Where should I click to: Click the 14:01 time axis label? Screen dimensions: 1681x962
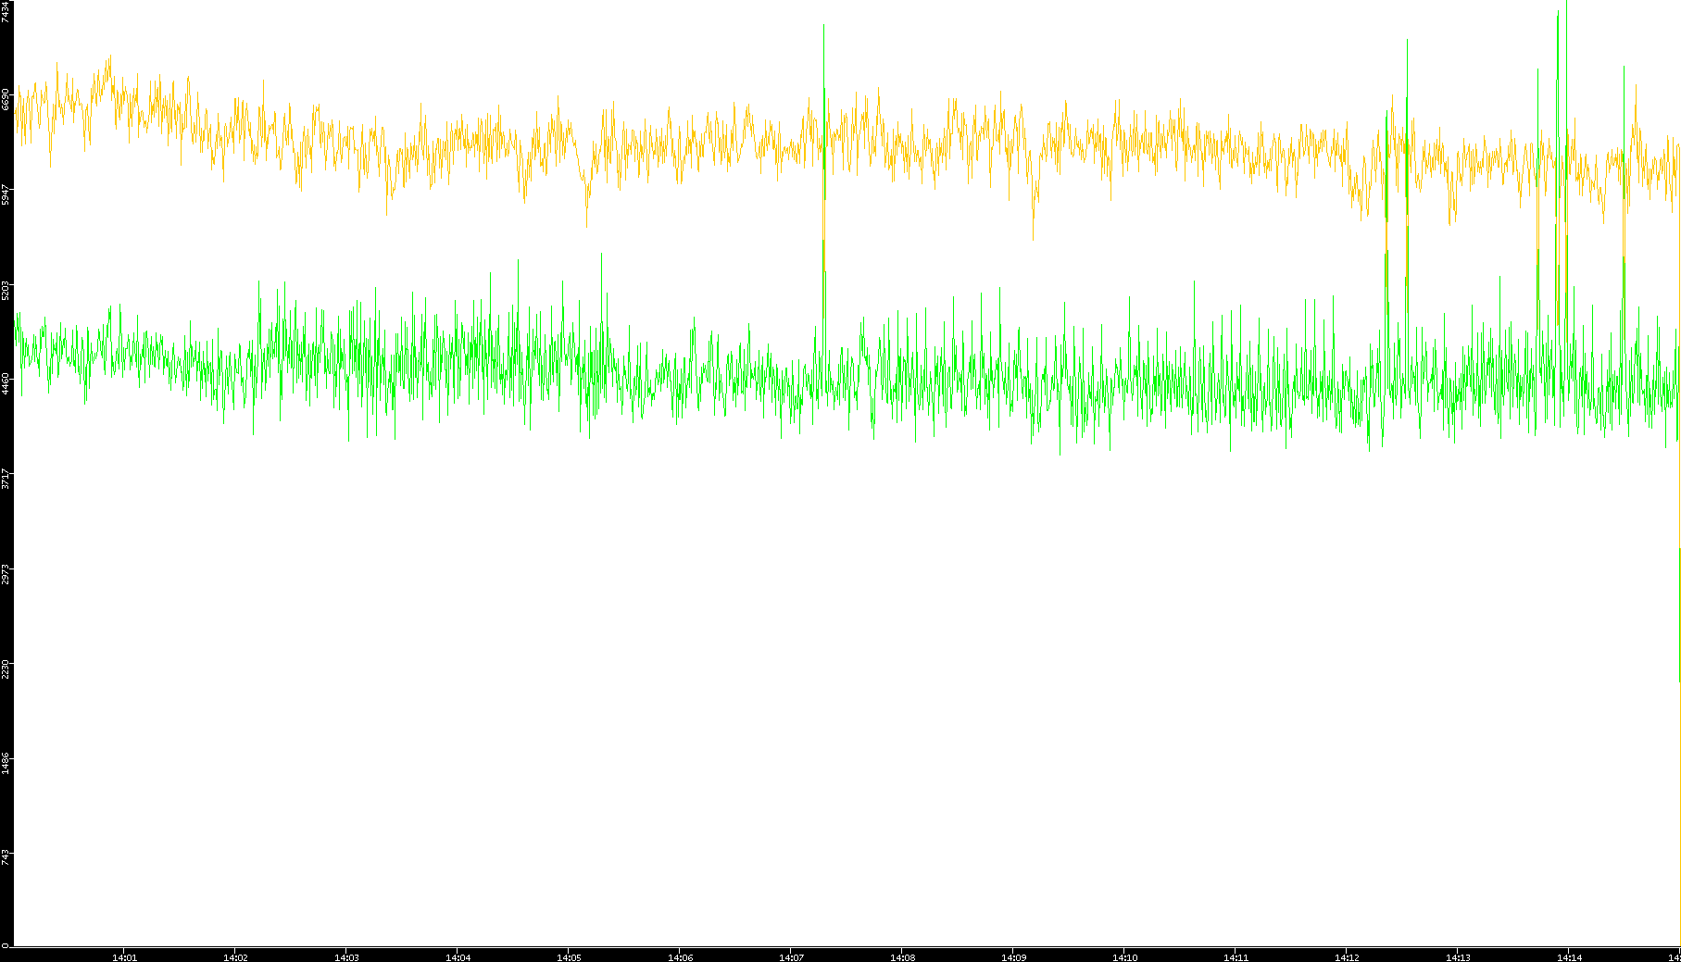[x=124, y=957]
